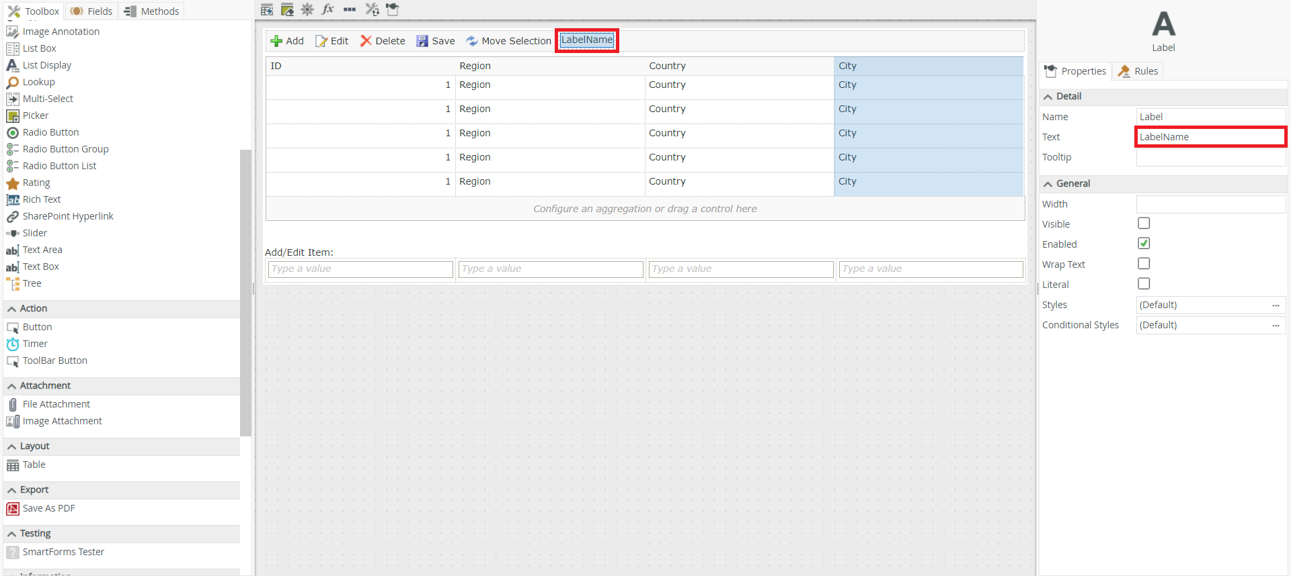Image resolution: width=1291 pixels, height=576 pixels.
Task: Select the Slider control in the Toolbox
Action: [x=34, y=233]
